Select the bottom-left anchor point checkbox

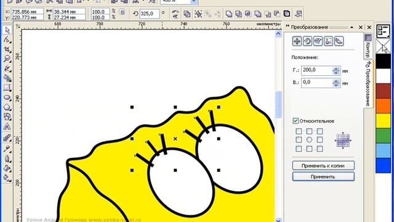pos(299,149)
